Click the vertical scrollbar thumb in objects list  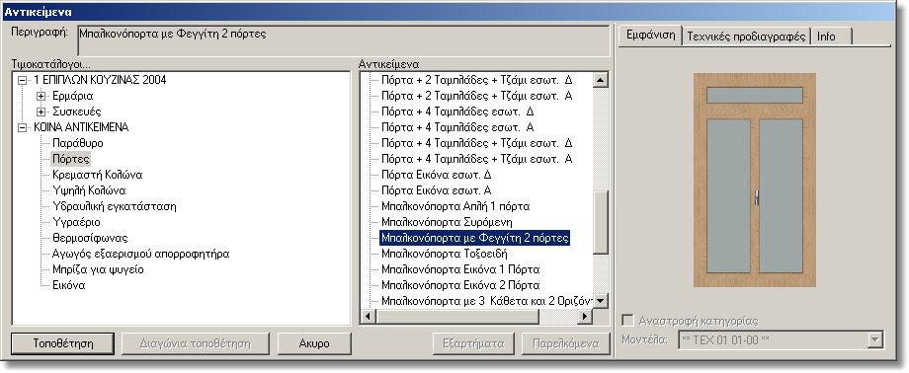click(601, 222)
